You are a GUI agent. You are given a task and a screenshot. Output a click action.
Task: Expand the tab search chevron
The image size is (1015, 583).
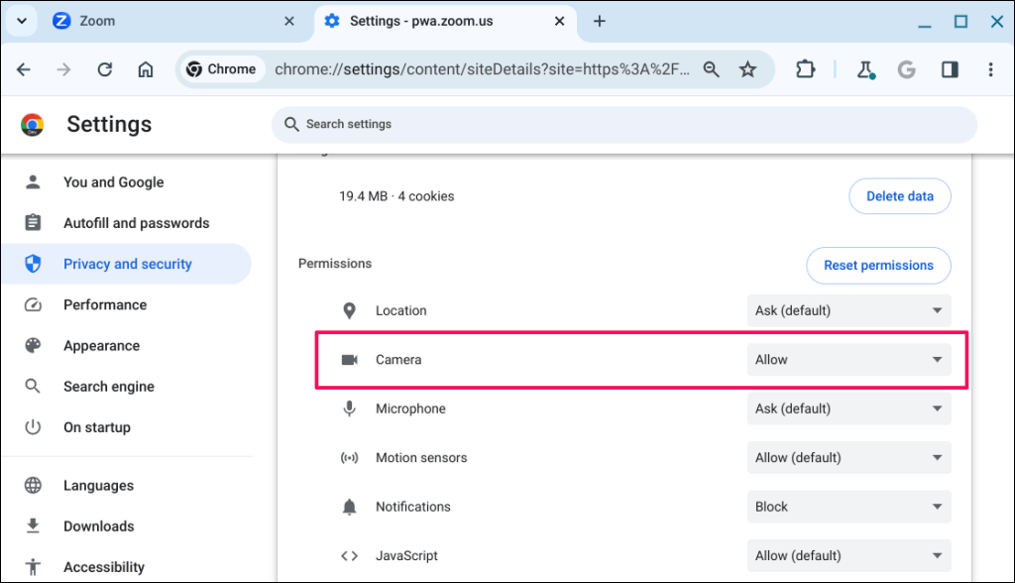[x=21, y=21]
